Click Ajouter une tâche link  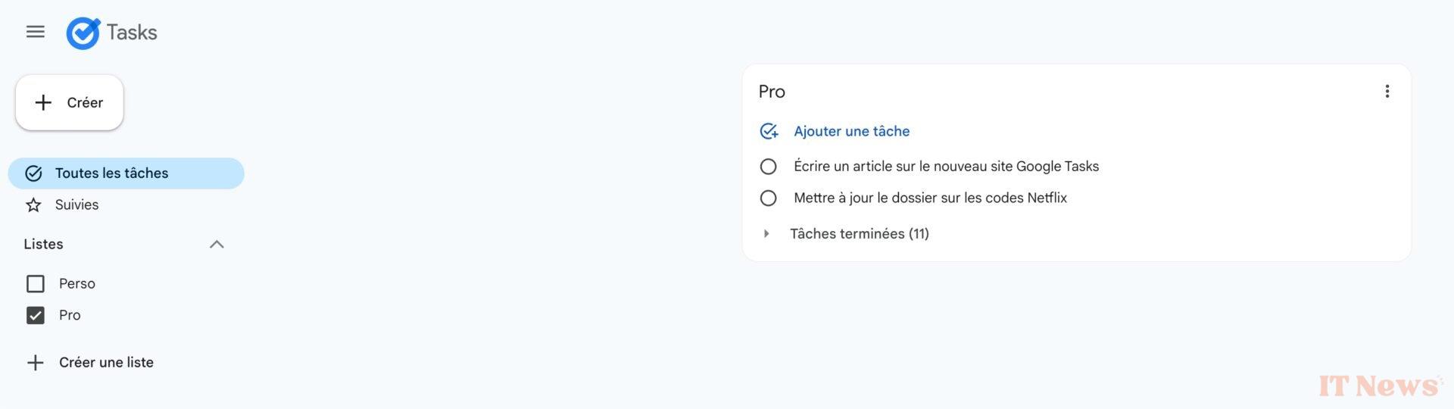coord(851,131)
